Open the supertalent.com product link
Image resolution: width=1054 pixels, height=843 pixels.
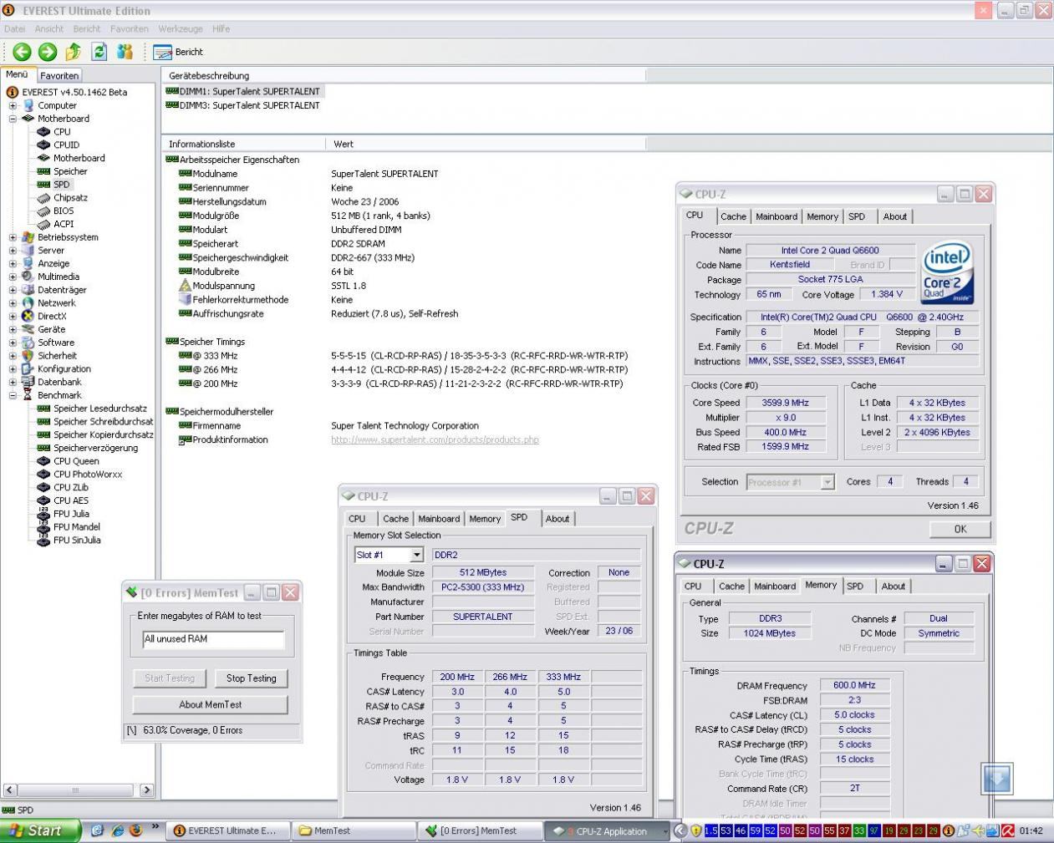[435, 439]
